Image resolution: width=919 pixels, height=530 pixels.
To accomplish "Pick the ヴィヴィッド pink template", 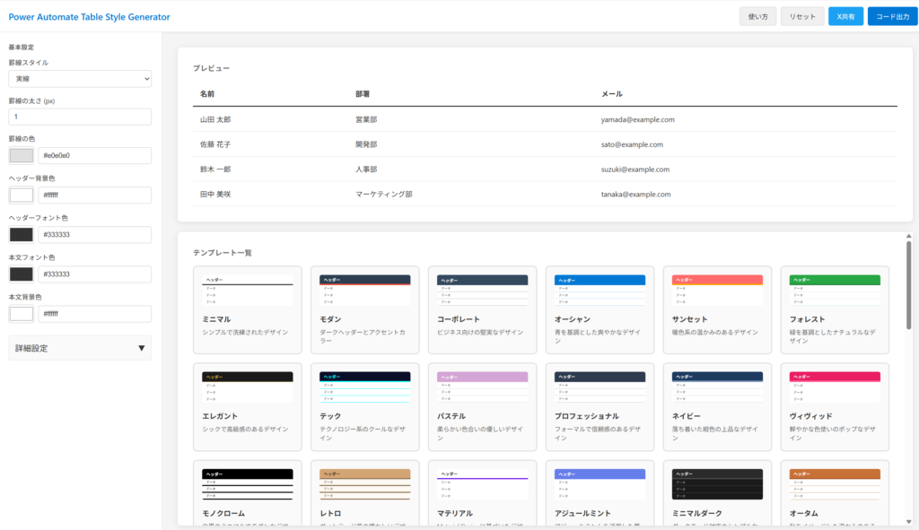I will pyautogui.click(x=835, y=406).
